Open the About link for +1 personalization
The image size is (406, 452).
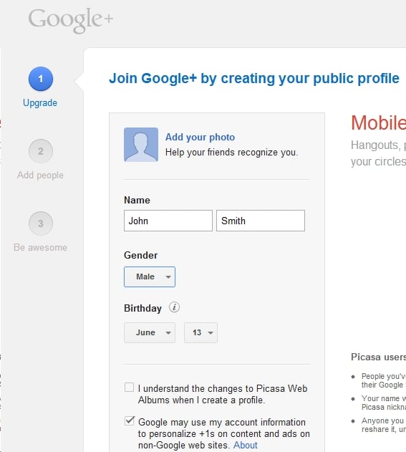click(x=245, y=445)
